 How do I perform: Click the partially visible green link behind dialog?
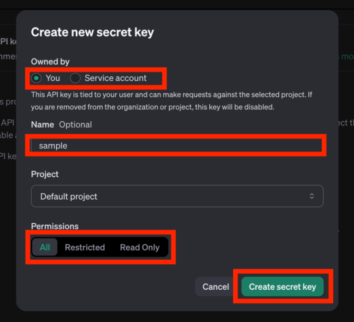click(x=347, y=56)
